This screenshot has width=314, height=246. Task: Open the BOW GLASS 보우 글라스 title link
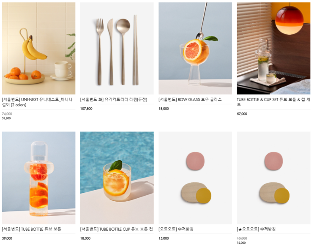click(x=190, y=99)
